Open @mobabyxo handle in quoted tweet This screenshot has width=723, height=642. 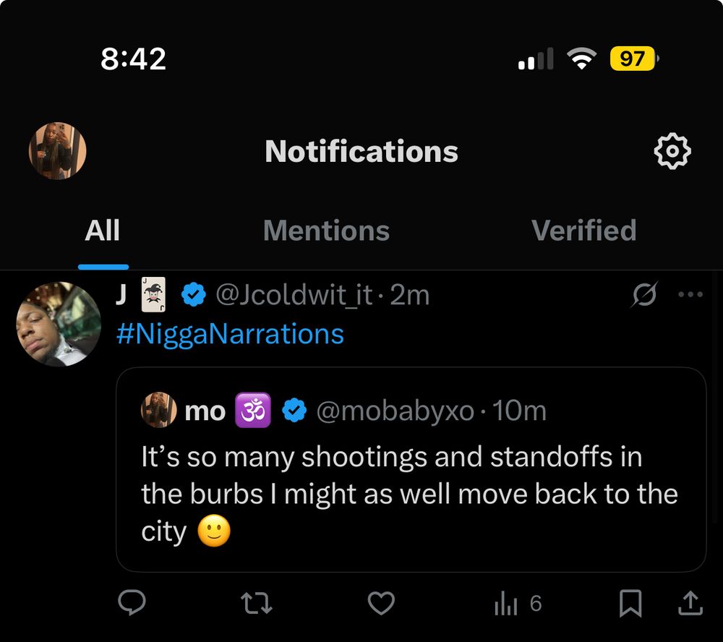pyautogui.click(x=395, y=411)
